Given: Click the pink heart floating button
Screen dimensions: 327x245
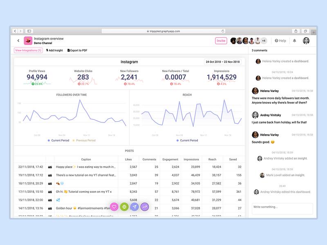Looking at the screenshot, I should tap(114, 207).
